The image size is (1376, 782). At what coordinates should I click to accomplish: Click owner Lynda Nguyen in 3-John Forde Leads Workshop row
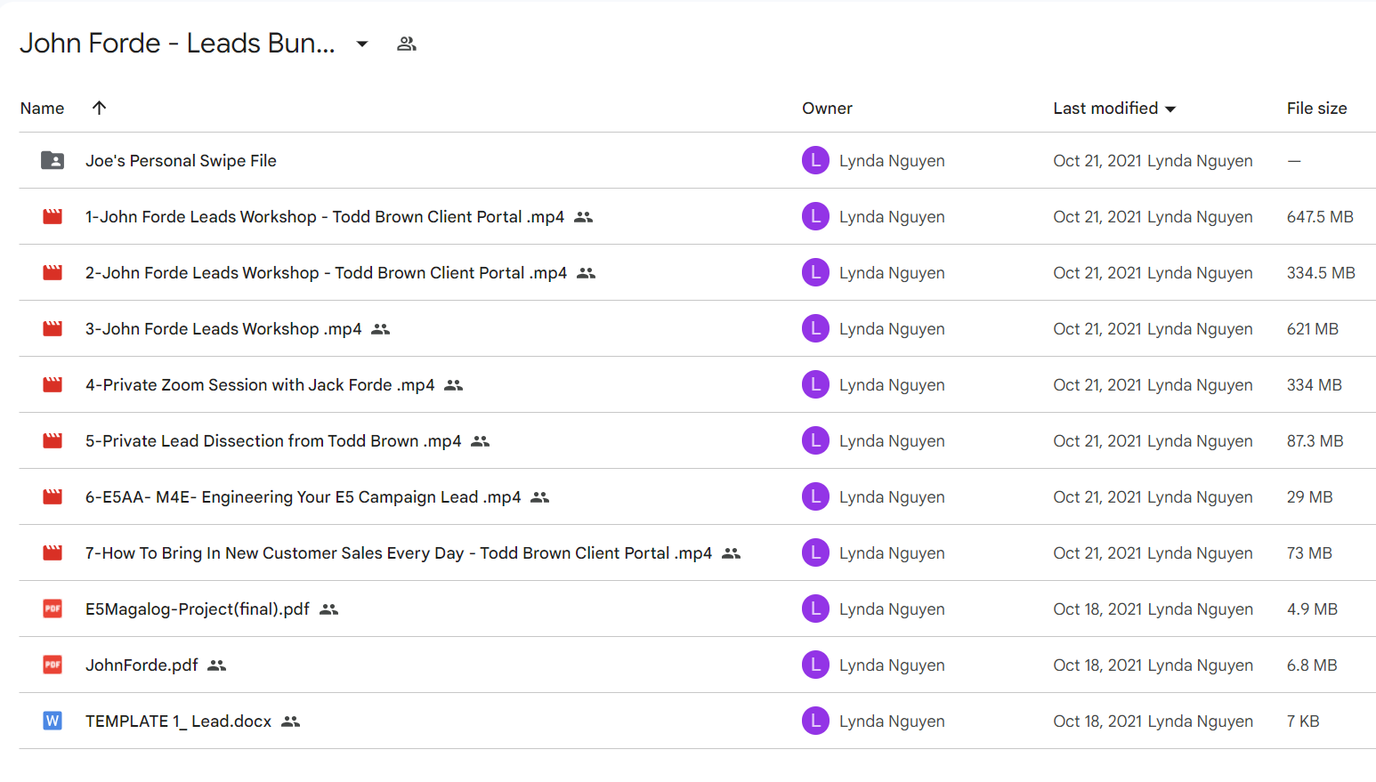[892, 328]
